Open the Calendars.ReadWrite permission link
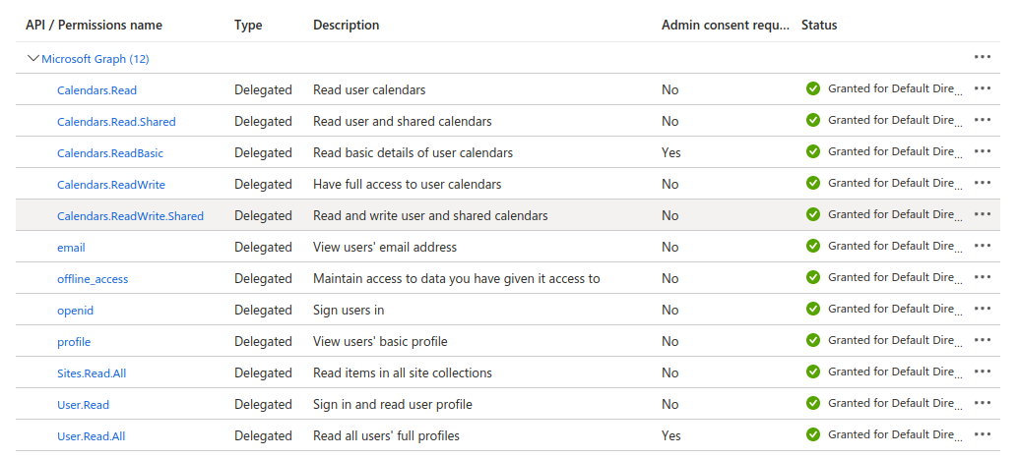This screenshot has height=458, width=1019. pyautogui.click(x=111, y=185)
